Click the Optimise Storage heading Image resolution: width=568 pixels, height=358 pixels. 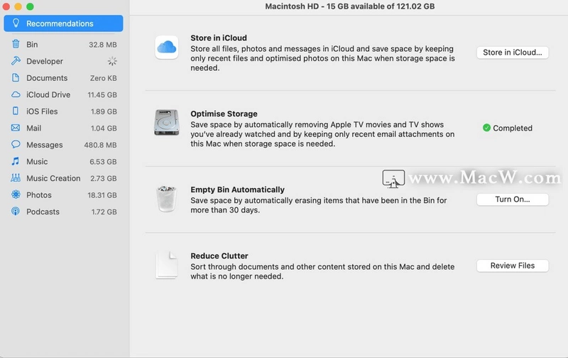pos(224,114)
